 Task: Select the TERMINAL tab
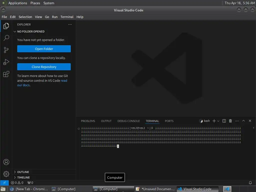[152, 121]
